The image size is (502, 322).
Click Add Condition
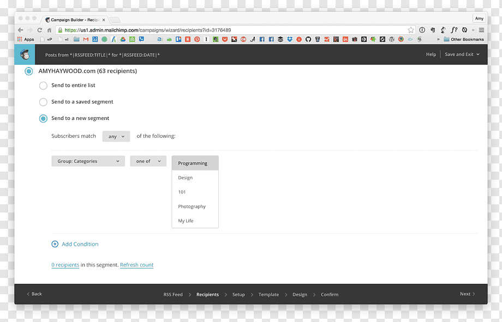click(x=75, y=244)
